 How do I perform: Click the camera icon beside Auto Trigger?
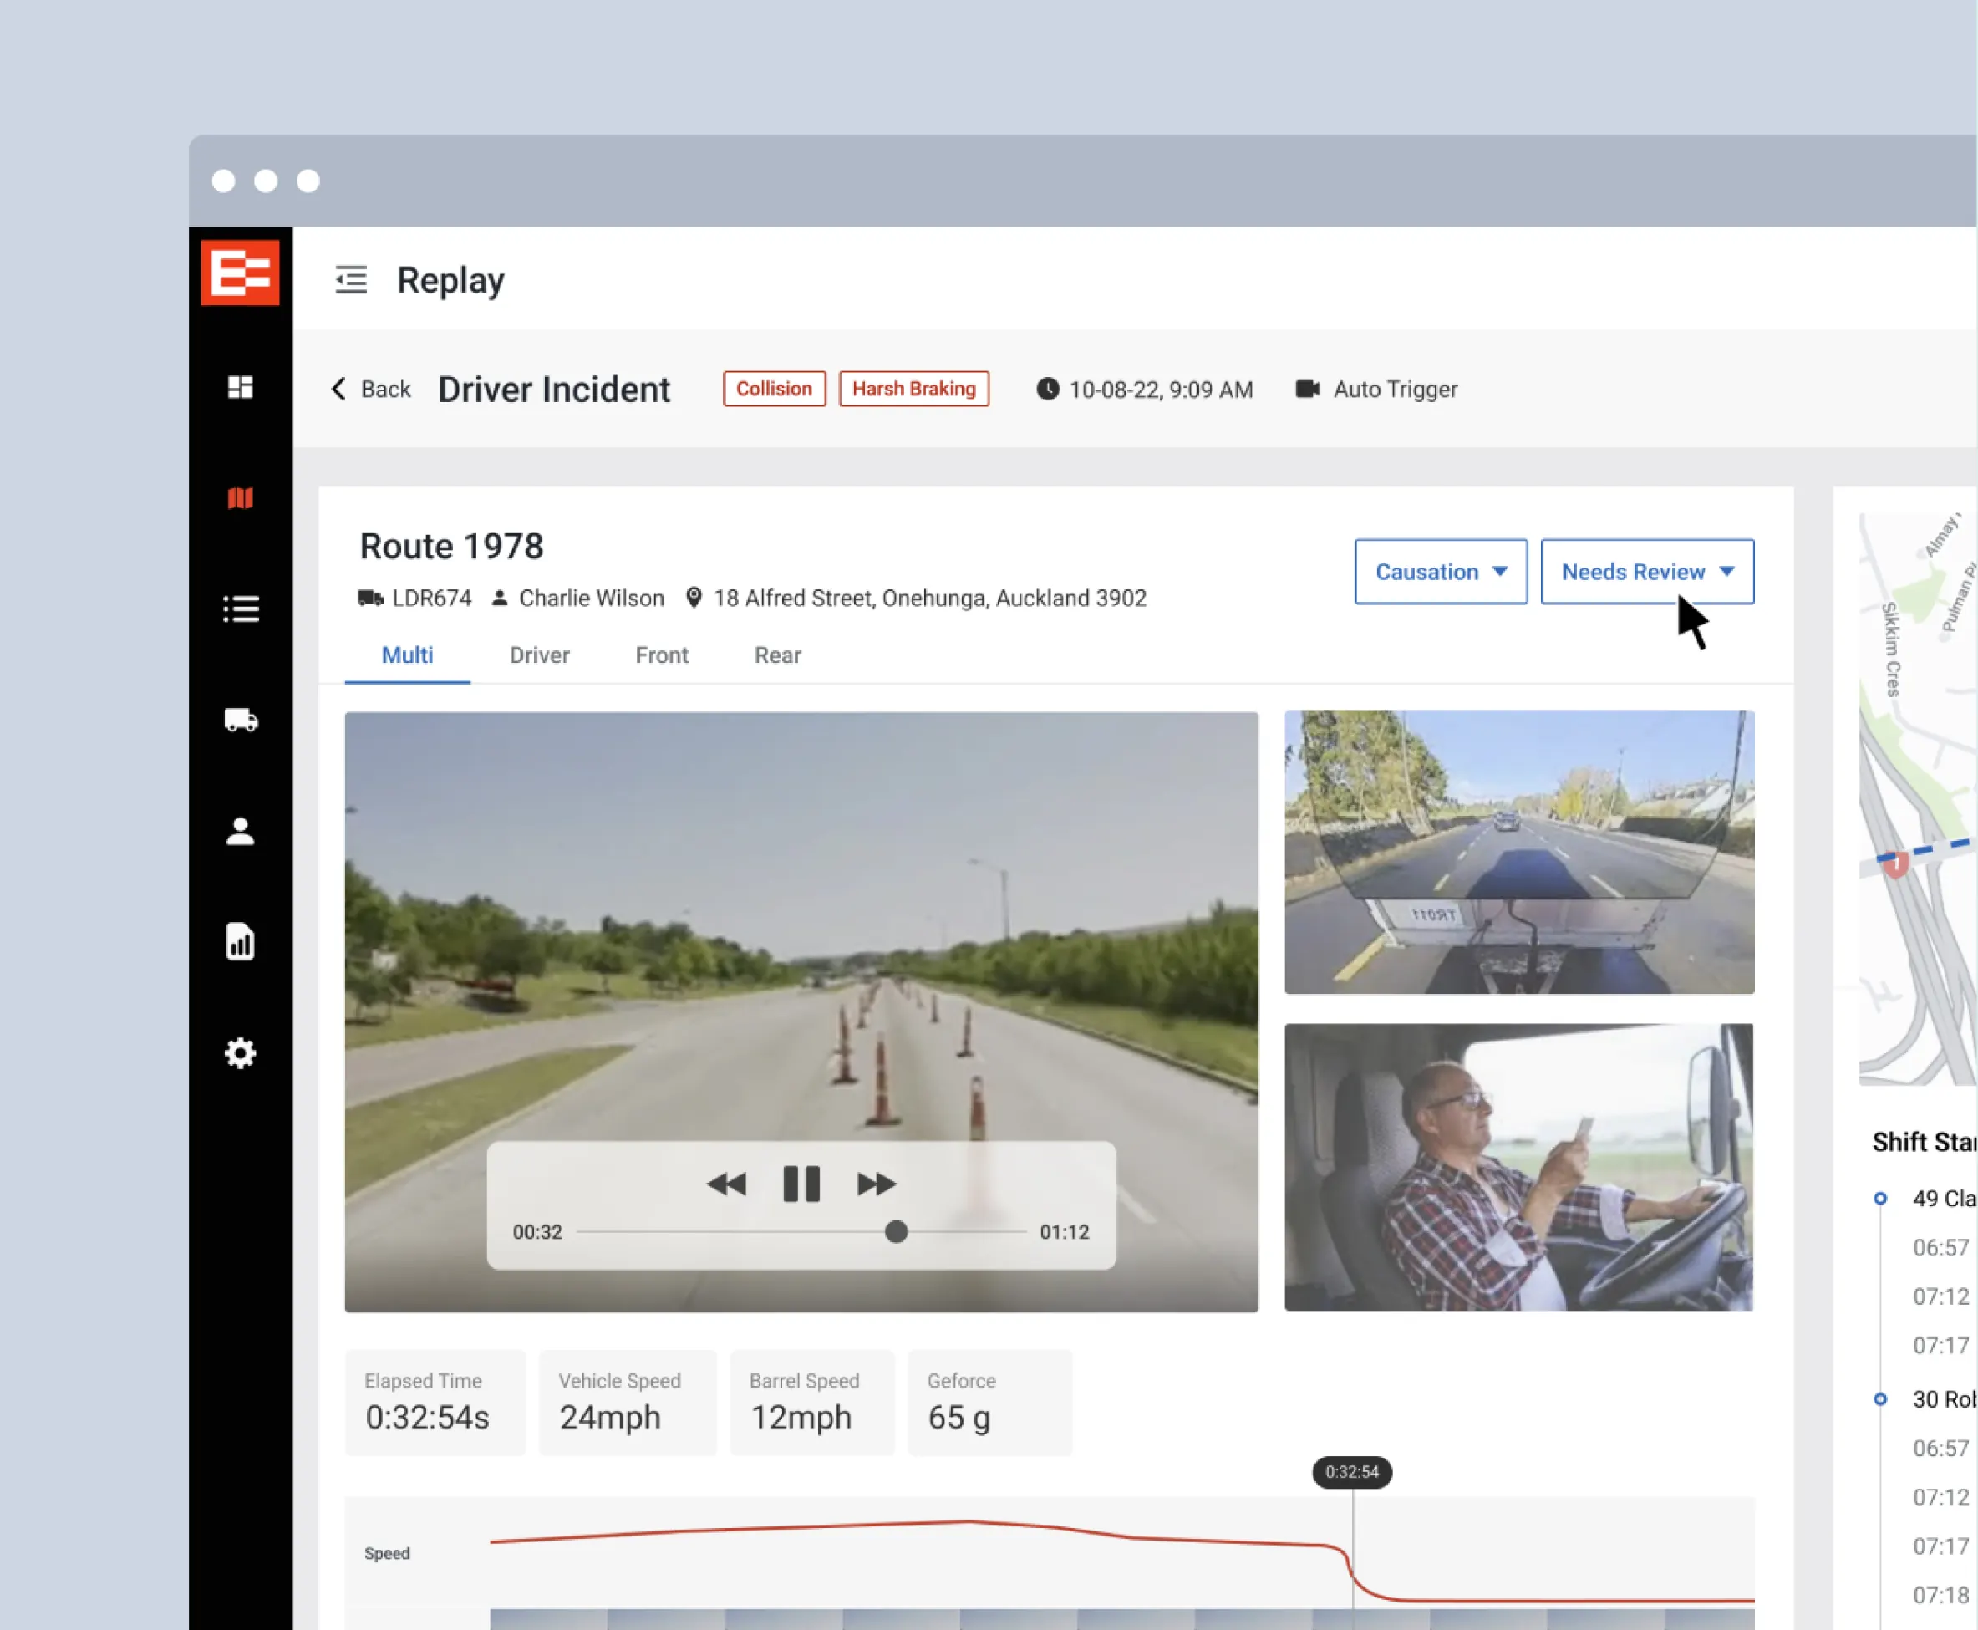(x=1308, y=389)
